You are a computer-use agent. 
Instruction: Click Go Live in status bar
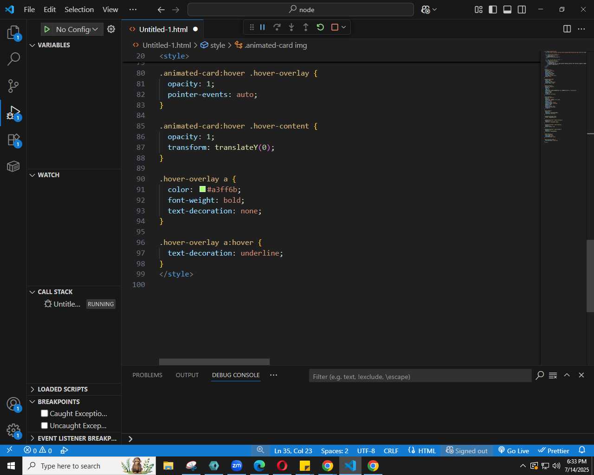(x=514, y=450)
